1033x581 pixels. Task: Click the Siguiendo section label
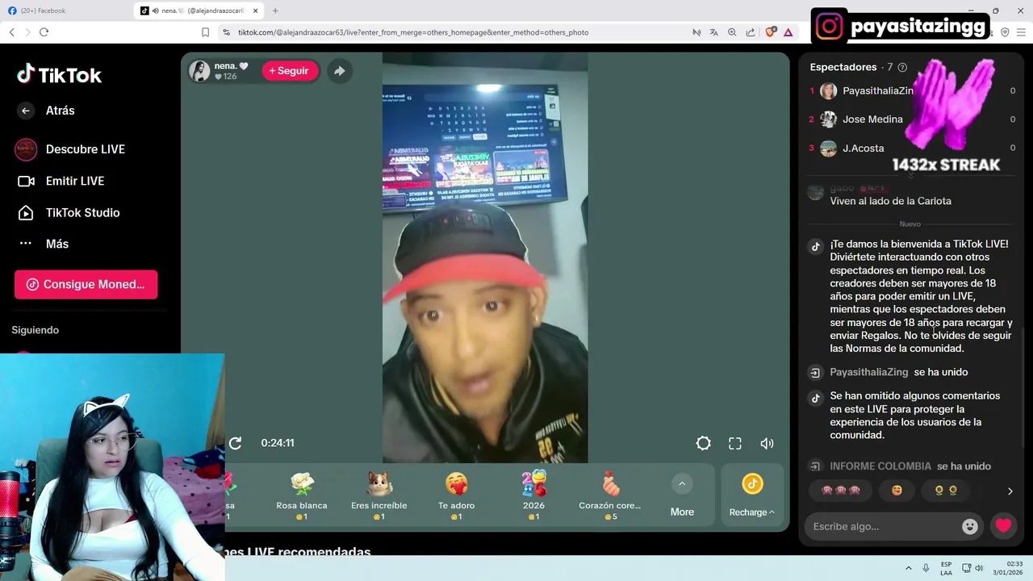click(x=35, y=330)
